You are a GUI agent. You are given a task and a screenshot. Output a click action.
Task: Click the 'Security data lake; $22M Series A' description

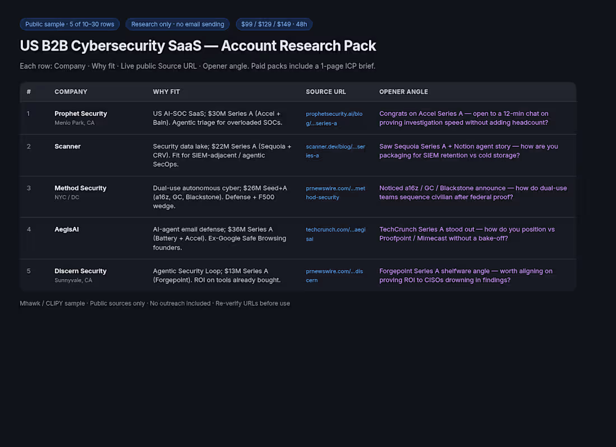click(x=222, y=155)
